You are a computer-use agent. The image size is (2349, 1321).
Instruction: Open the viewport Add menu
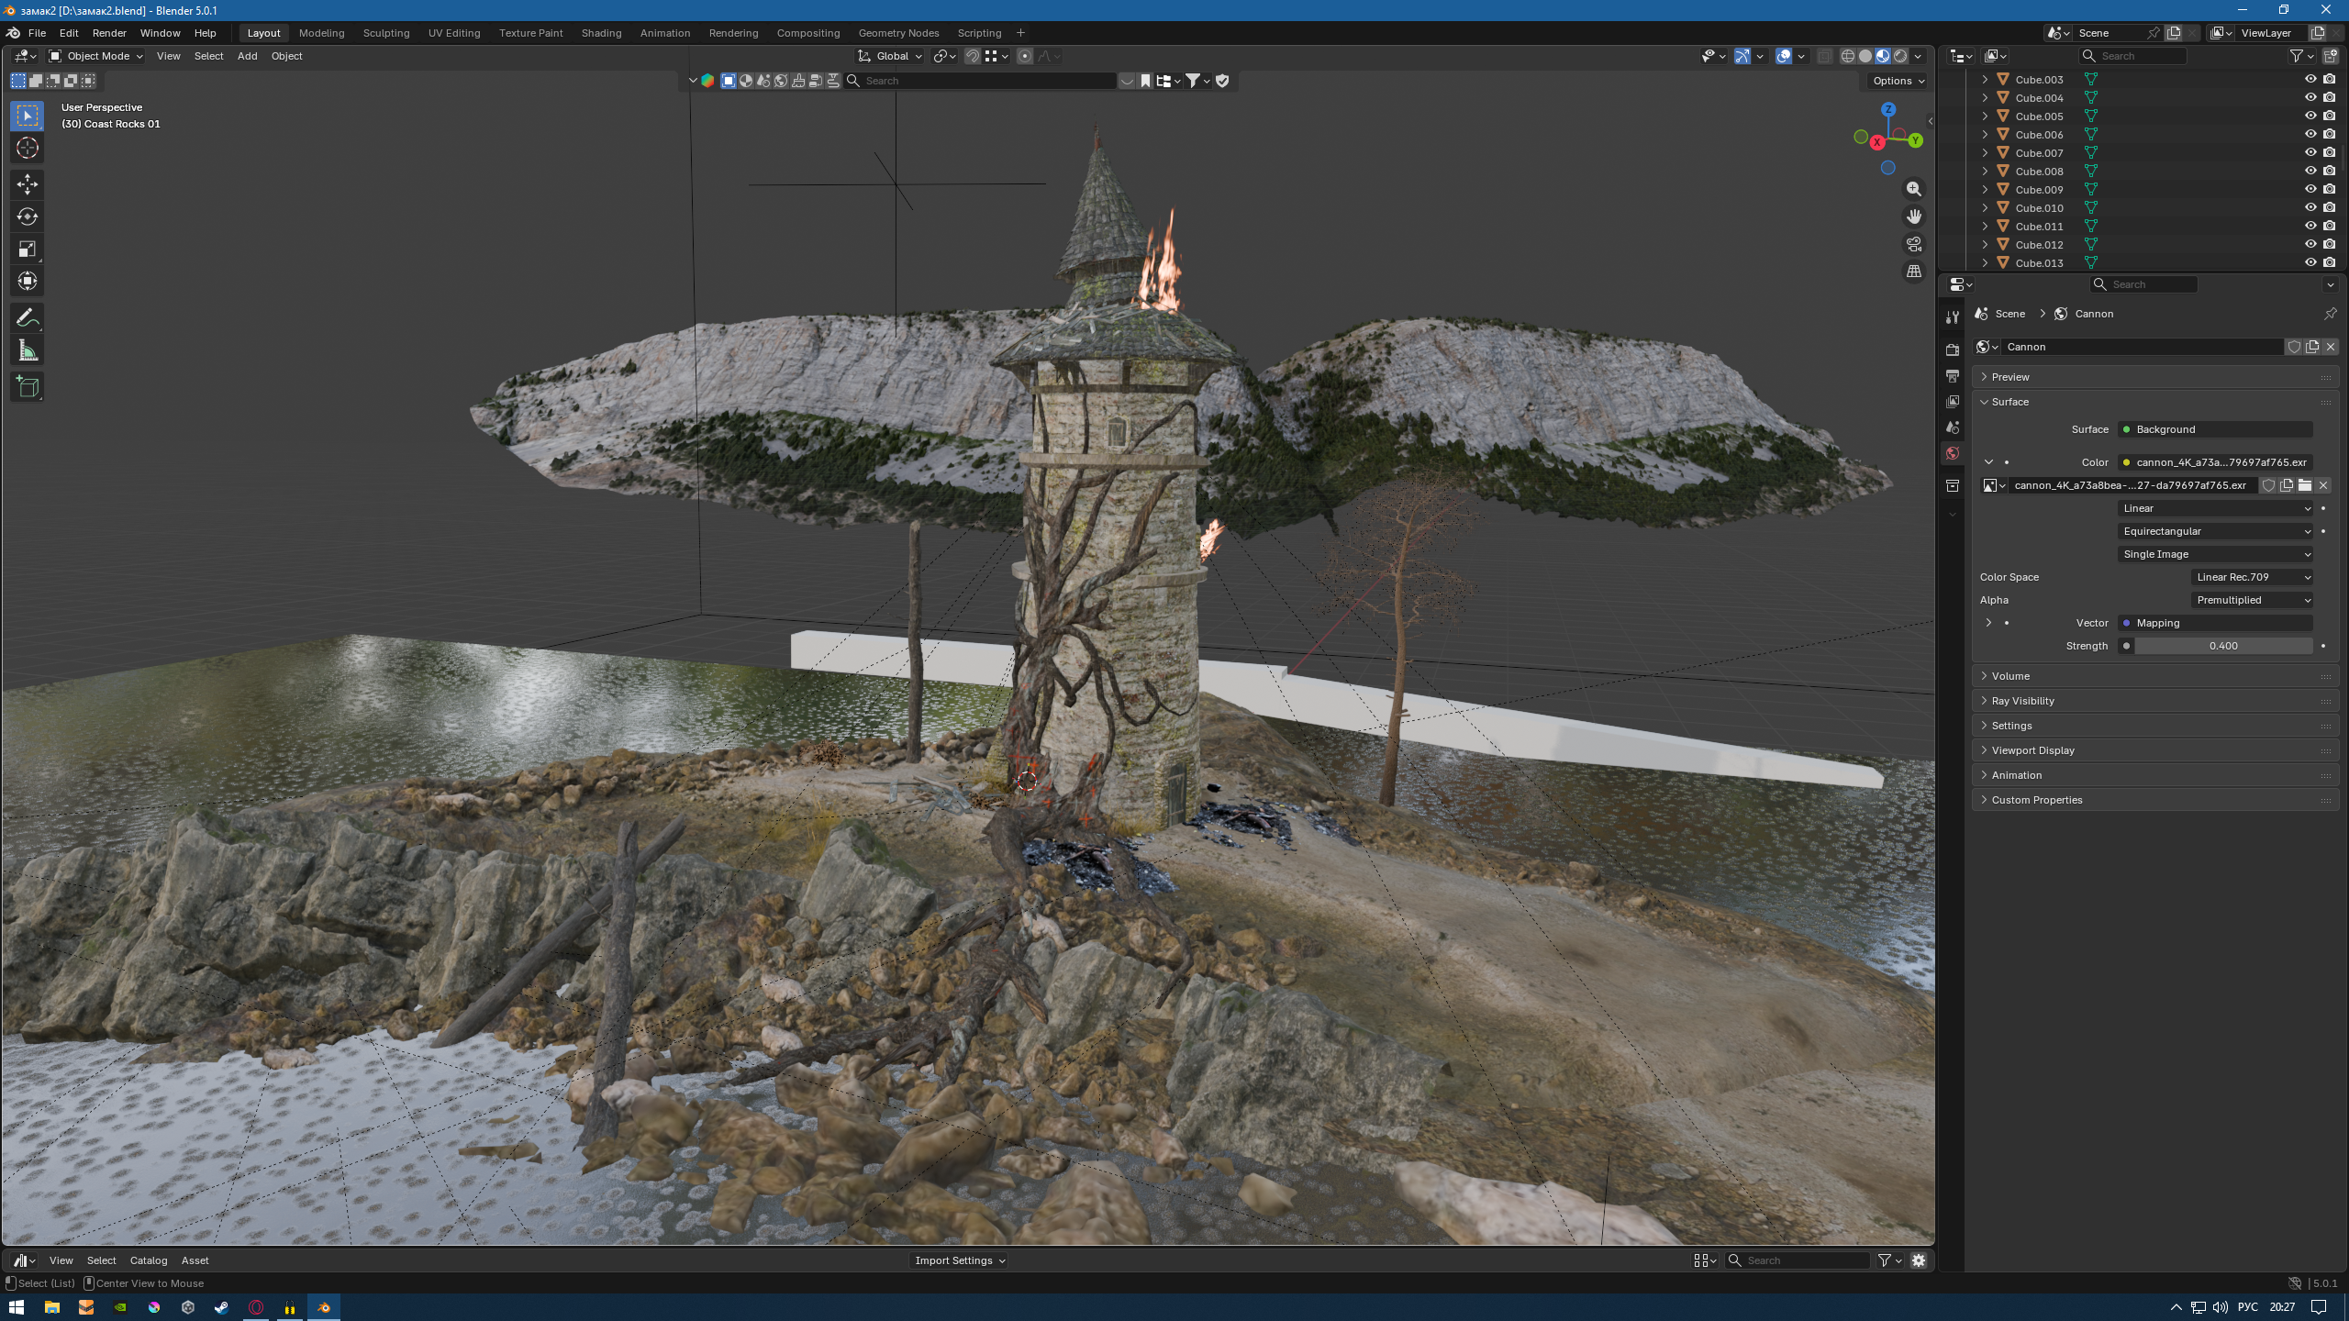[x=247, y=56]
